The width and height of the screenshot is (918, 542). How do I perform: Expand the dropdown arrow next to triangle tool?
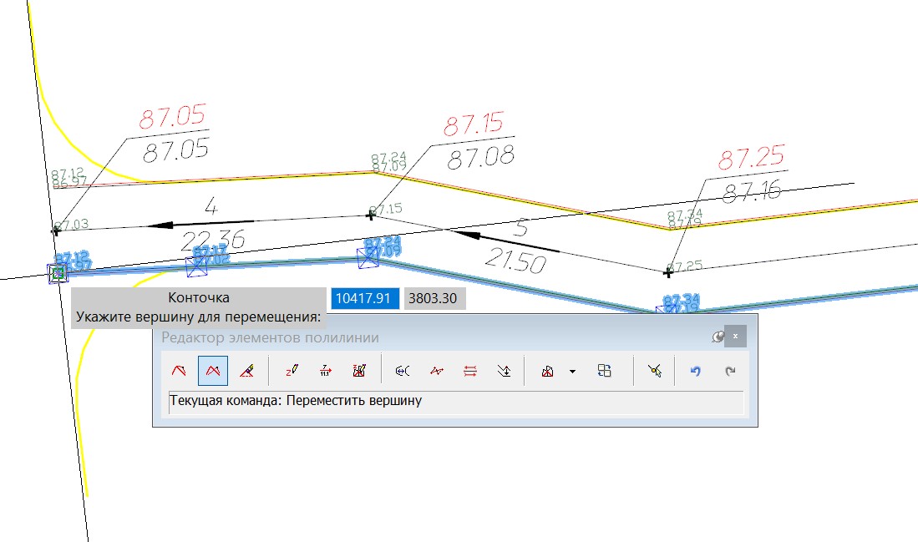tap(572, 370)
